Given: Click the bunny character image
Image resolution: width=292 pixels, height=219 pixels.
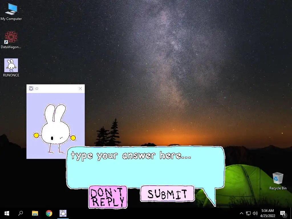Looking at the screenshot, I should [x=54, y=129].
